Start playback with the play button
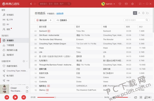154x101 pixels. point(15,97)
